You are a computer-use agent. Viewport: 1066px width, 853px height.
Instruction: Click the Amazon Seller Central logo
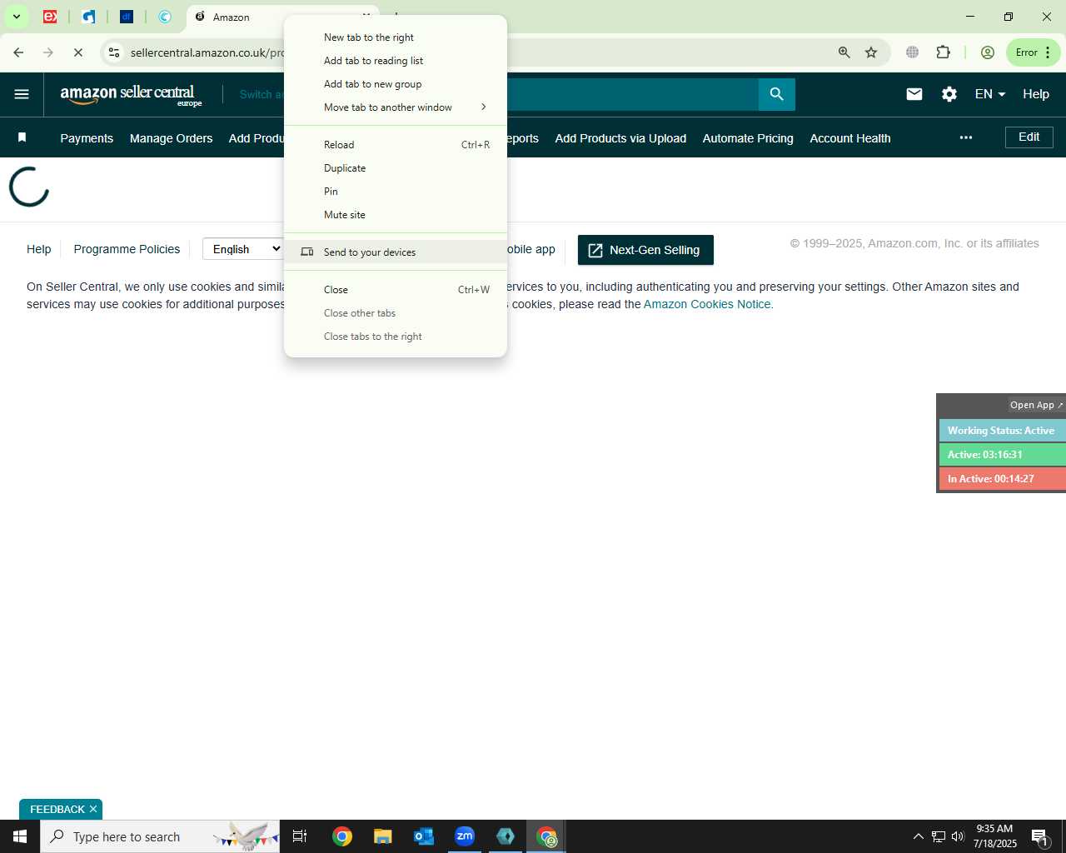pyautogui.click(x=131, y=95)
